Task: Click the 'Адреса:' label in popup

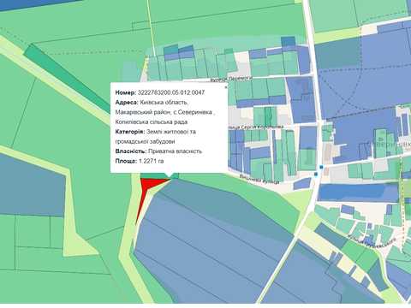Action: (x=127, y=103)
